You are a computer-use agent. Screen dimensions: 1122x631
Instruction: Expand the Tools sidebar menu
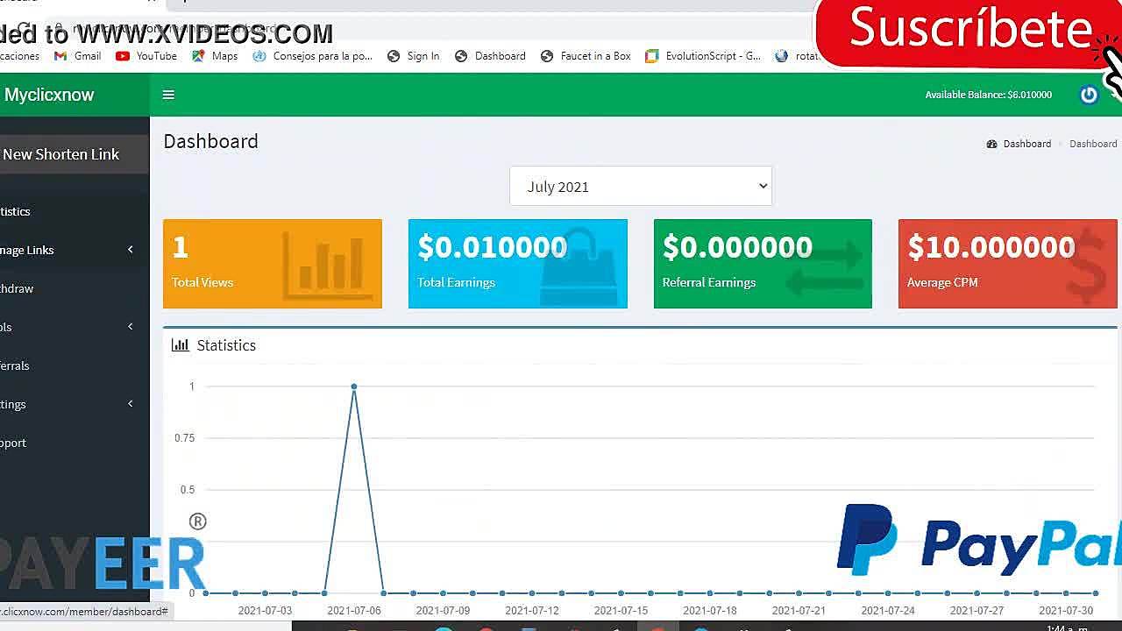point(74,327)
